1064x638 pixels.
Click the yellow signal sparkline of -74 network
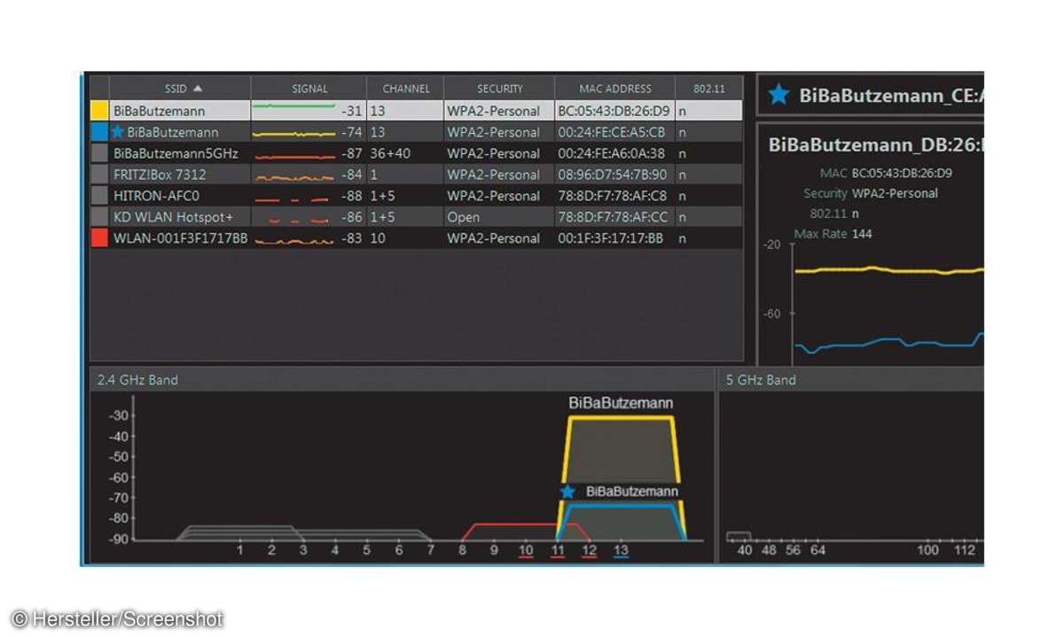click(x=293, y=135)
